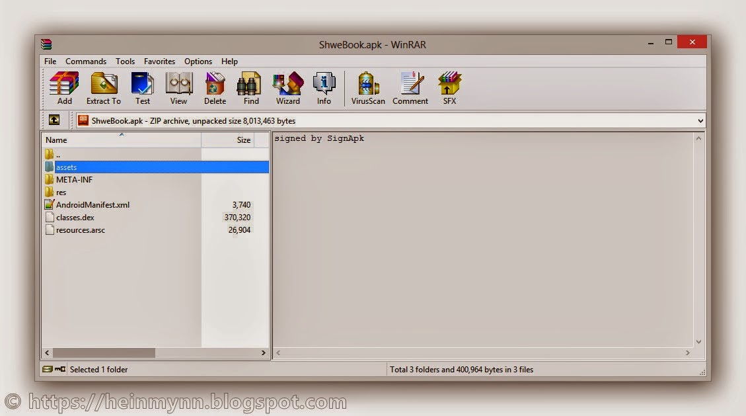Click the 'Total 3 folders' status text
746x416 pixels.
(461, 369)
